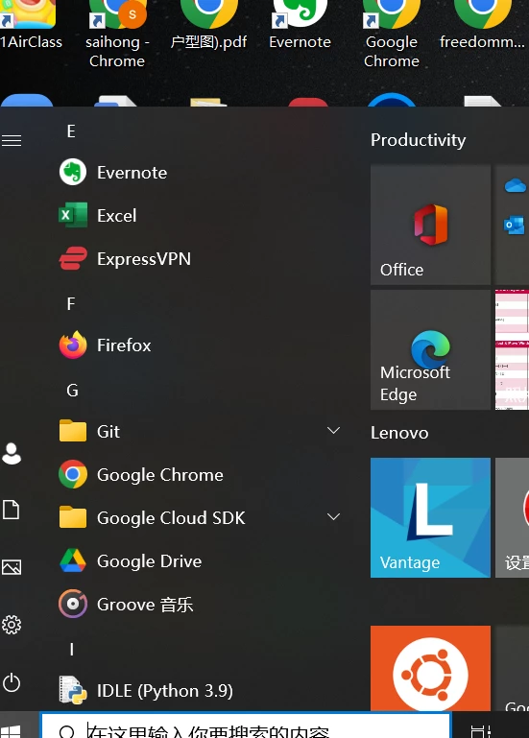This screenshot has width=529, height=738.
Task: Open Pictures from the Start sidebar
Action: (x=12, y=567)
